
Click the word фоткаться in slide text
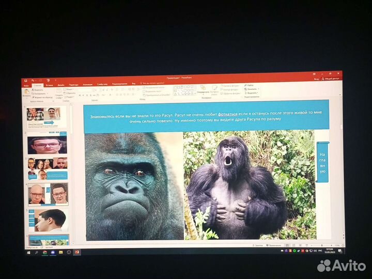(x=228, y=114)
